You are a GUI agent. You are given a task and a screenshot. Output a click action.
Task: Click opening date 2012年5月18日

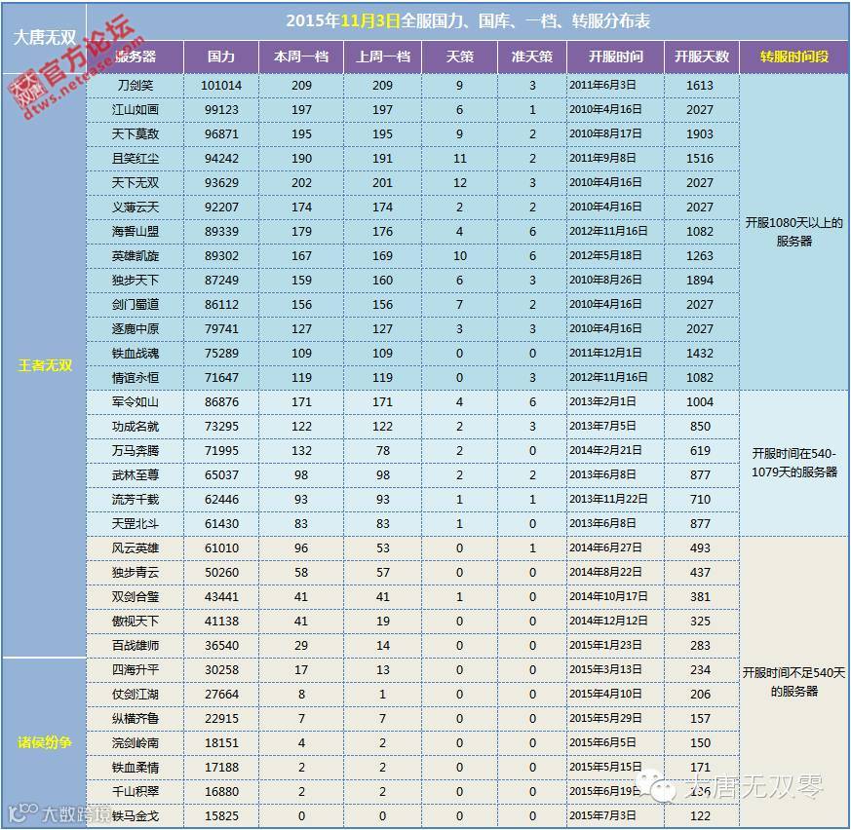(605, 255)
